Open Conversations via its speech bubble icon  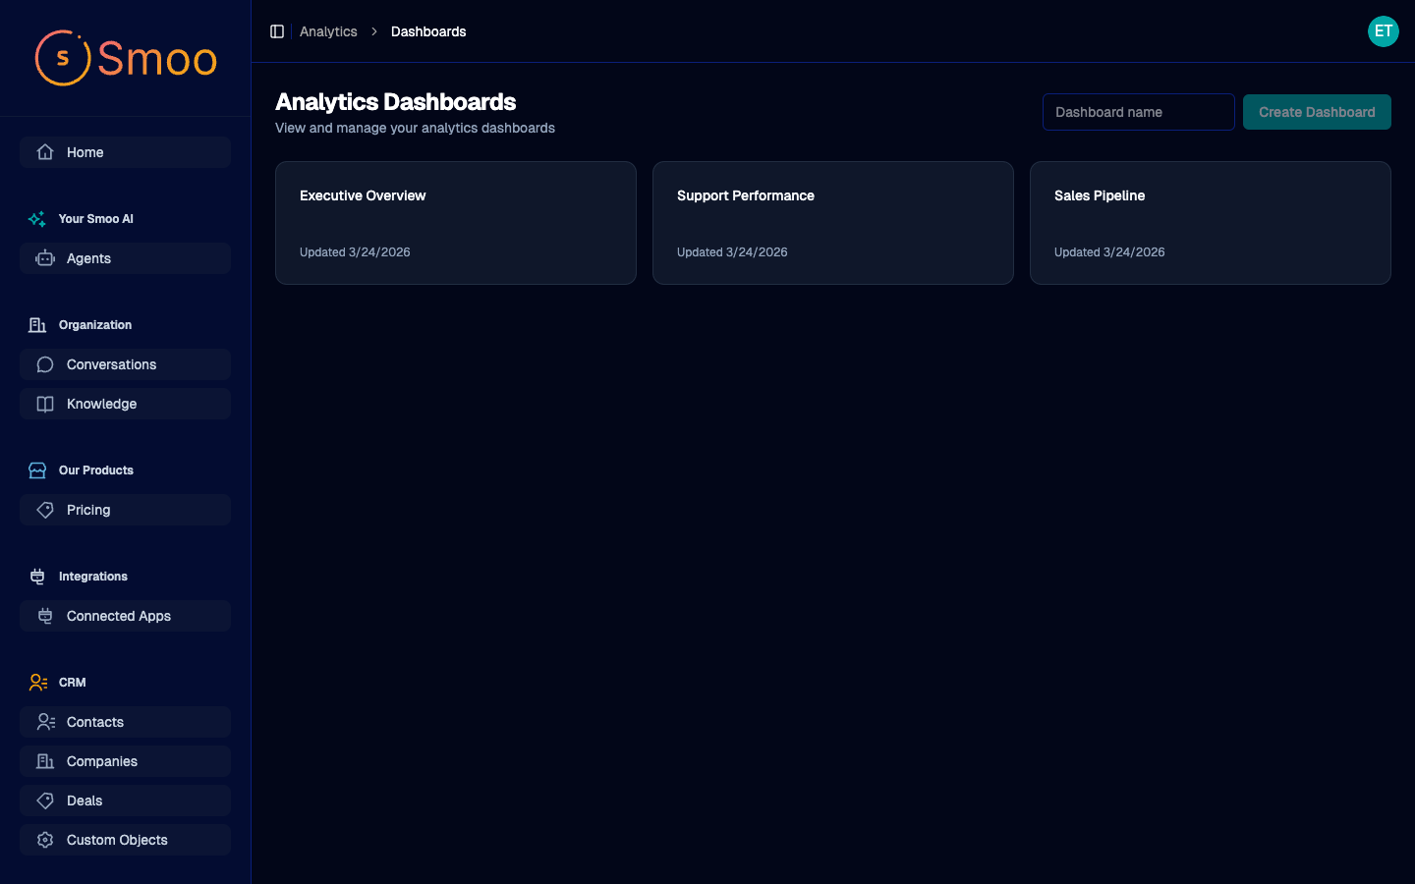(44, 364)
